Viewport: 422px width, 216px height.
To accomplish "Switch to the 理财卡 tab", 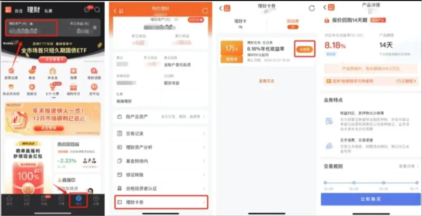I will point(240,23).
